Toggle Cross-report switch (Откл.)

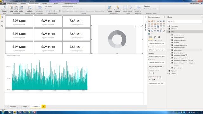pos(154,73)
